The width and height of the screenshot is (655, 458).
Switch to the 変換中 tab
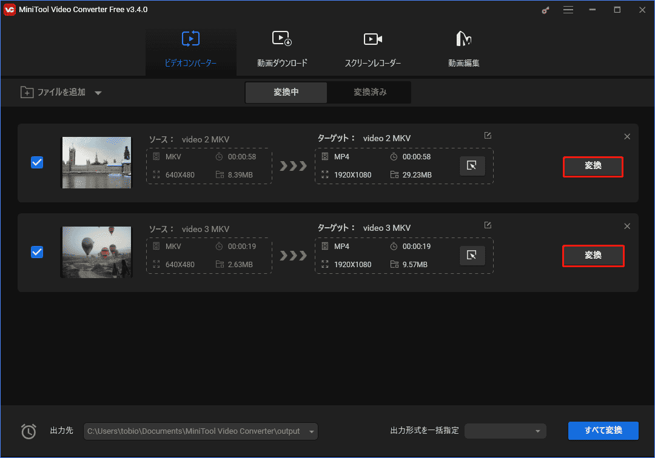pos(286,92)
